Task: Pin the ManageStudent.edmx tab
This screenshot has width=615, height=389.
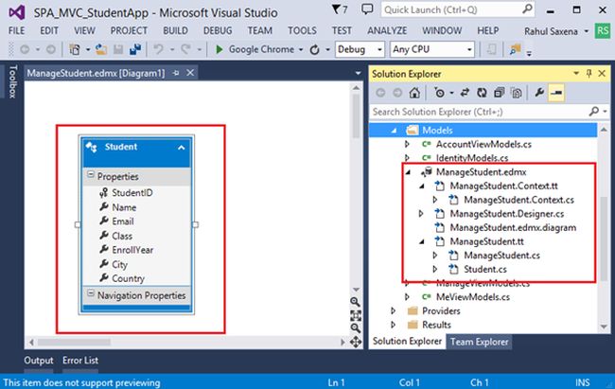Action: coord(176,73)
